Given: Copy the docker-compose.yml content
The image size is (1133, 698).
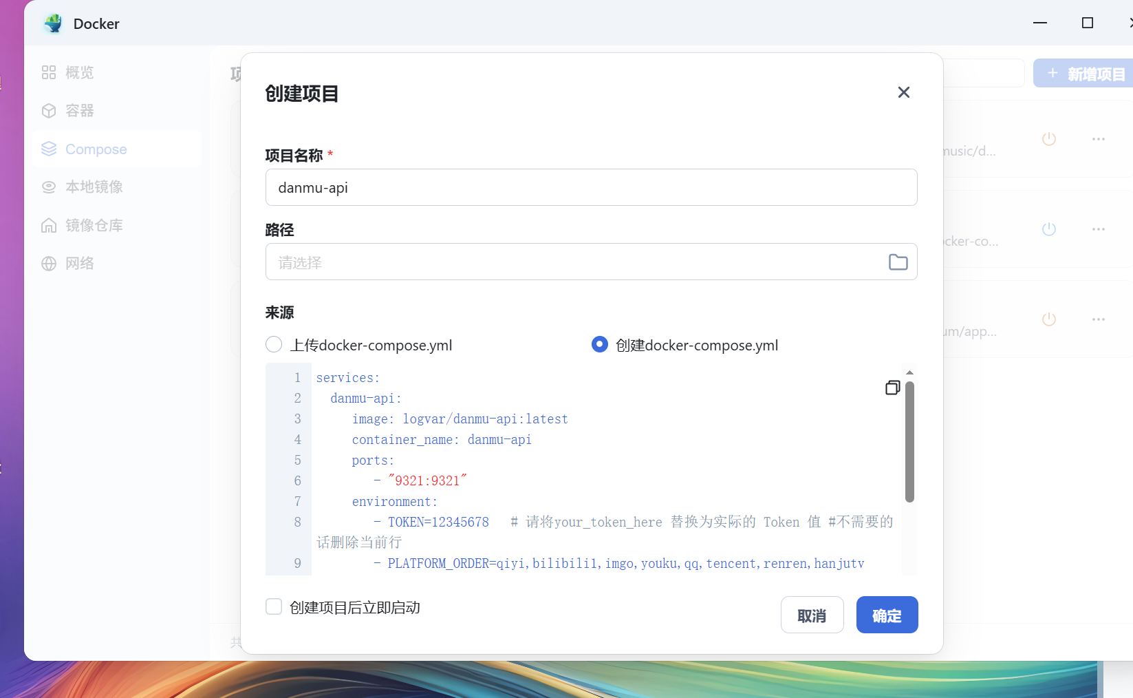Looking at the screenshot, I should [x=892, y=388].
